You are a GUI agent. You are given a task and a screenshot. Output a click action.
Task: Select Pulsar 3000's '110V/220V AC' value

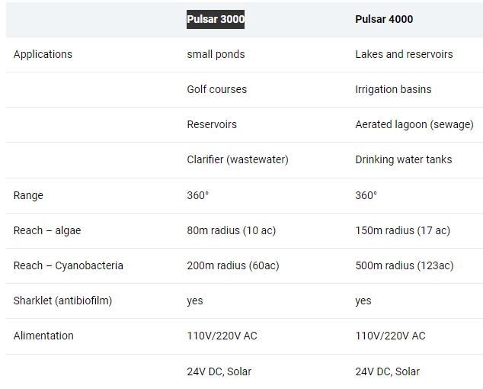[x=222, y=336]
